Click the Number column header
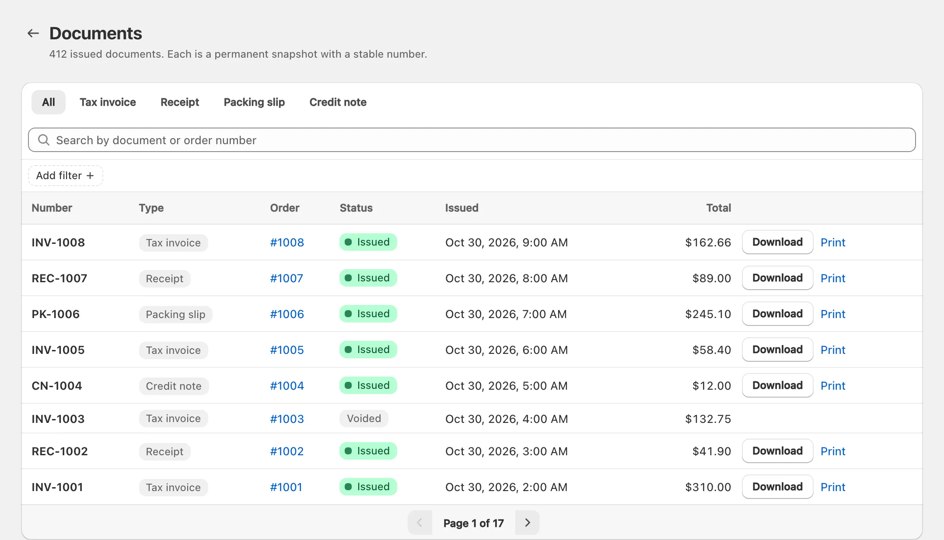This screenshot has height=540, width=944. (52, 208)
